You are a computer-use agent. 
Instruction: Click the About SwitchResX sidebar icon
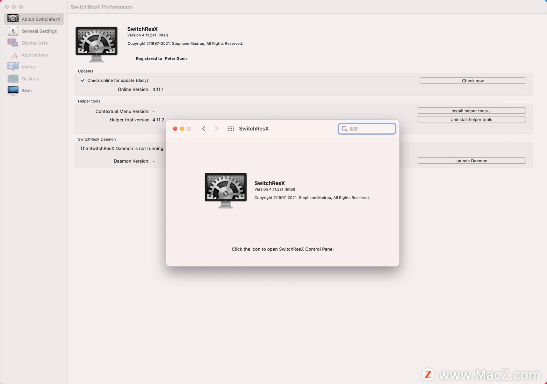[13, 19]
